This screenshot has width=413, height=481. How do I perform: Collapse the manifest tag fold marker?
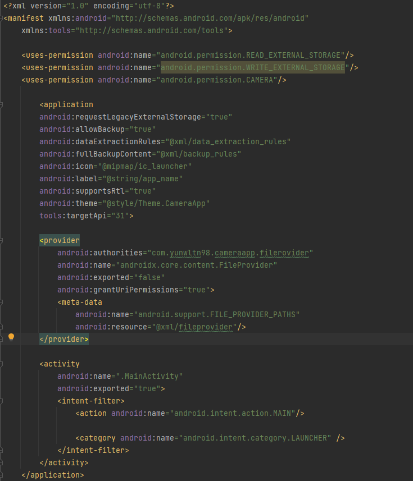1,19
